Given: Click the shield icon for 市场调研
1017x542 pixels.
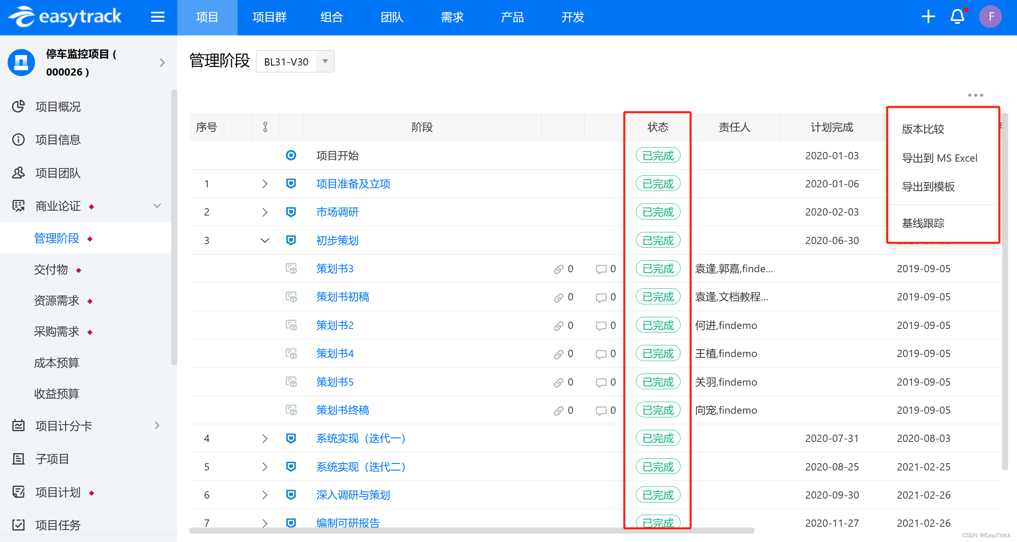Looking at the screenshot, I should (291, 212).
